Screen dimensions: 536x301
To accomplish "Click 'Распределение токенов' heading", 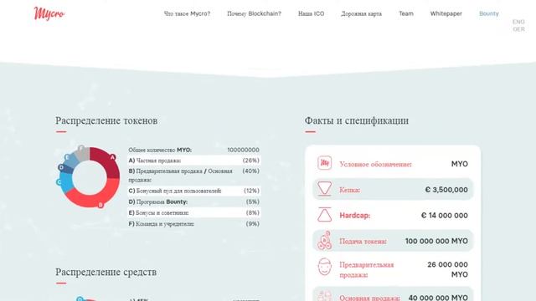I will pyautogui.click(x=106, y=120).
